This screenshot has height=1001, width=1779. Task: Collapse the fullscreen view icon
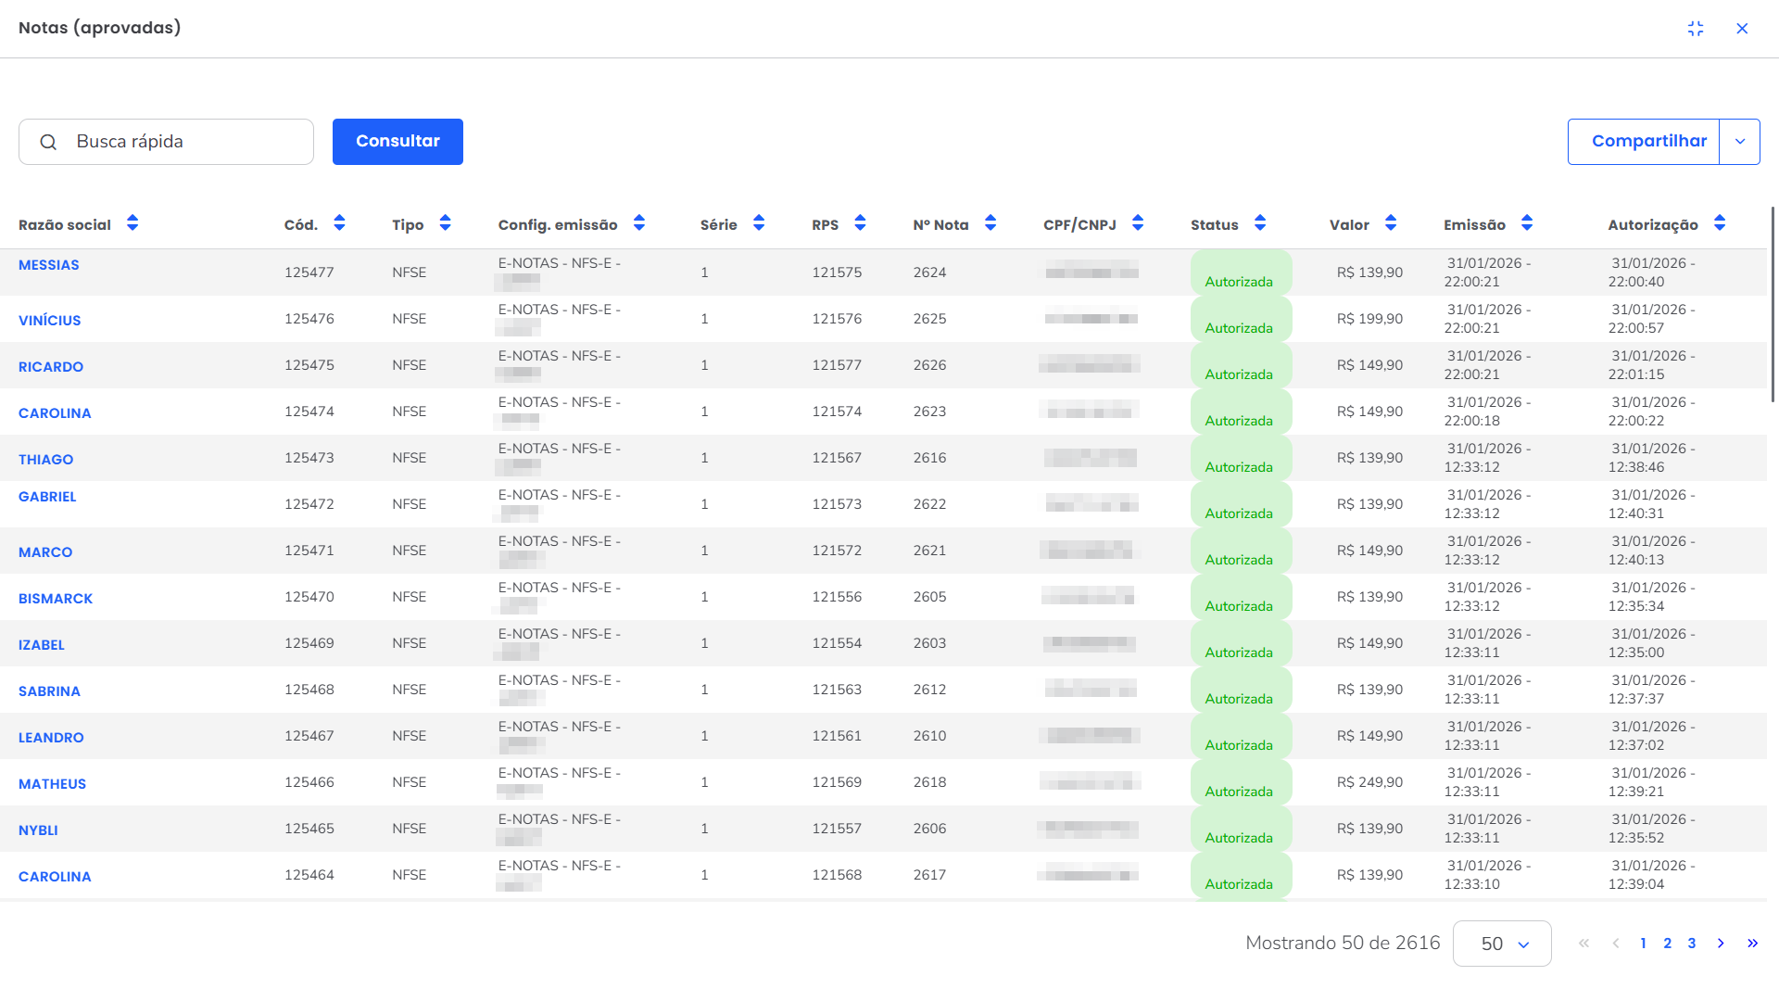click(x=1696, y=29)
